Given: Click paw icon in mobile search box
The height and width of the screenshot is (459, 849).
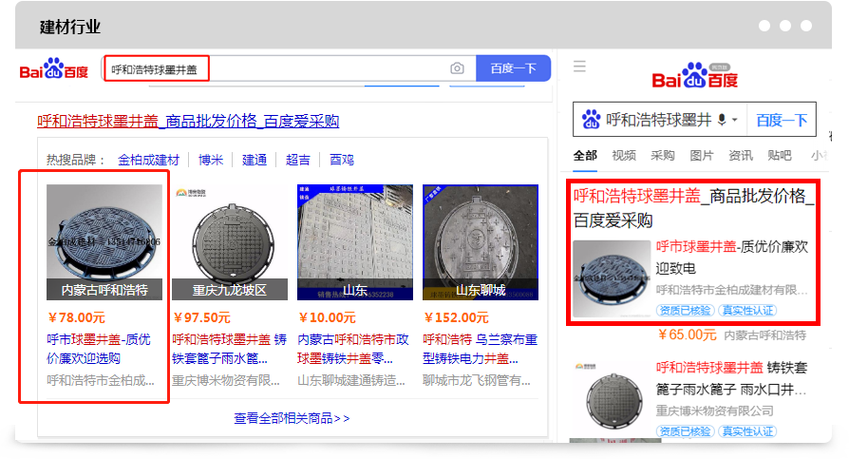Looking at the screenshot, I should (x=592, y=120).
